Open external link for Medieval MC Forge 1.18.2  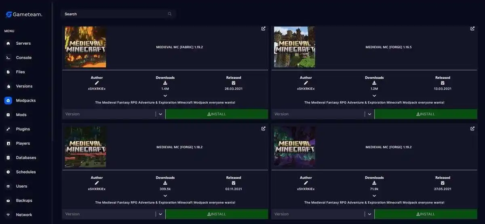[x=264, y=129]
